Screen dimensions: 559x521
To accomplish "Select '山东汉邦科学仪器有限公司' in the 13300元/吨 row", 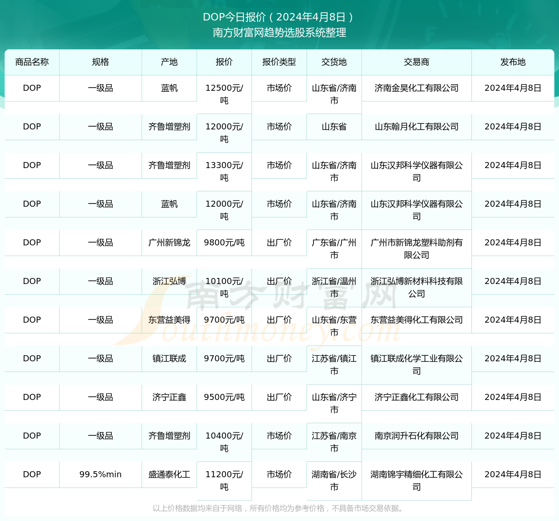I will pyautogui.click(x=416, y=171).
